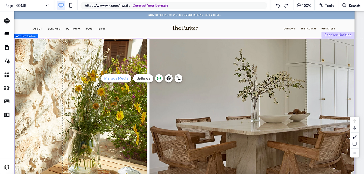Image resolution: width=364 pixels, height=174 pixels.
Task: Open Add Apps grid icon
Action: [7, 75]
